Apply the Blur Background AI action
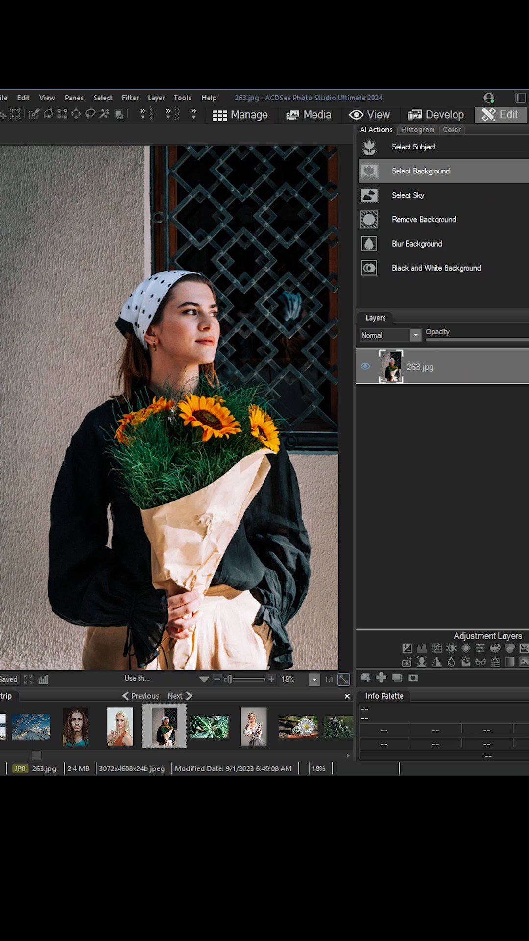This screenshot has width=529, height=941. [x=416, y=244]
